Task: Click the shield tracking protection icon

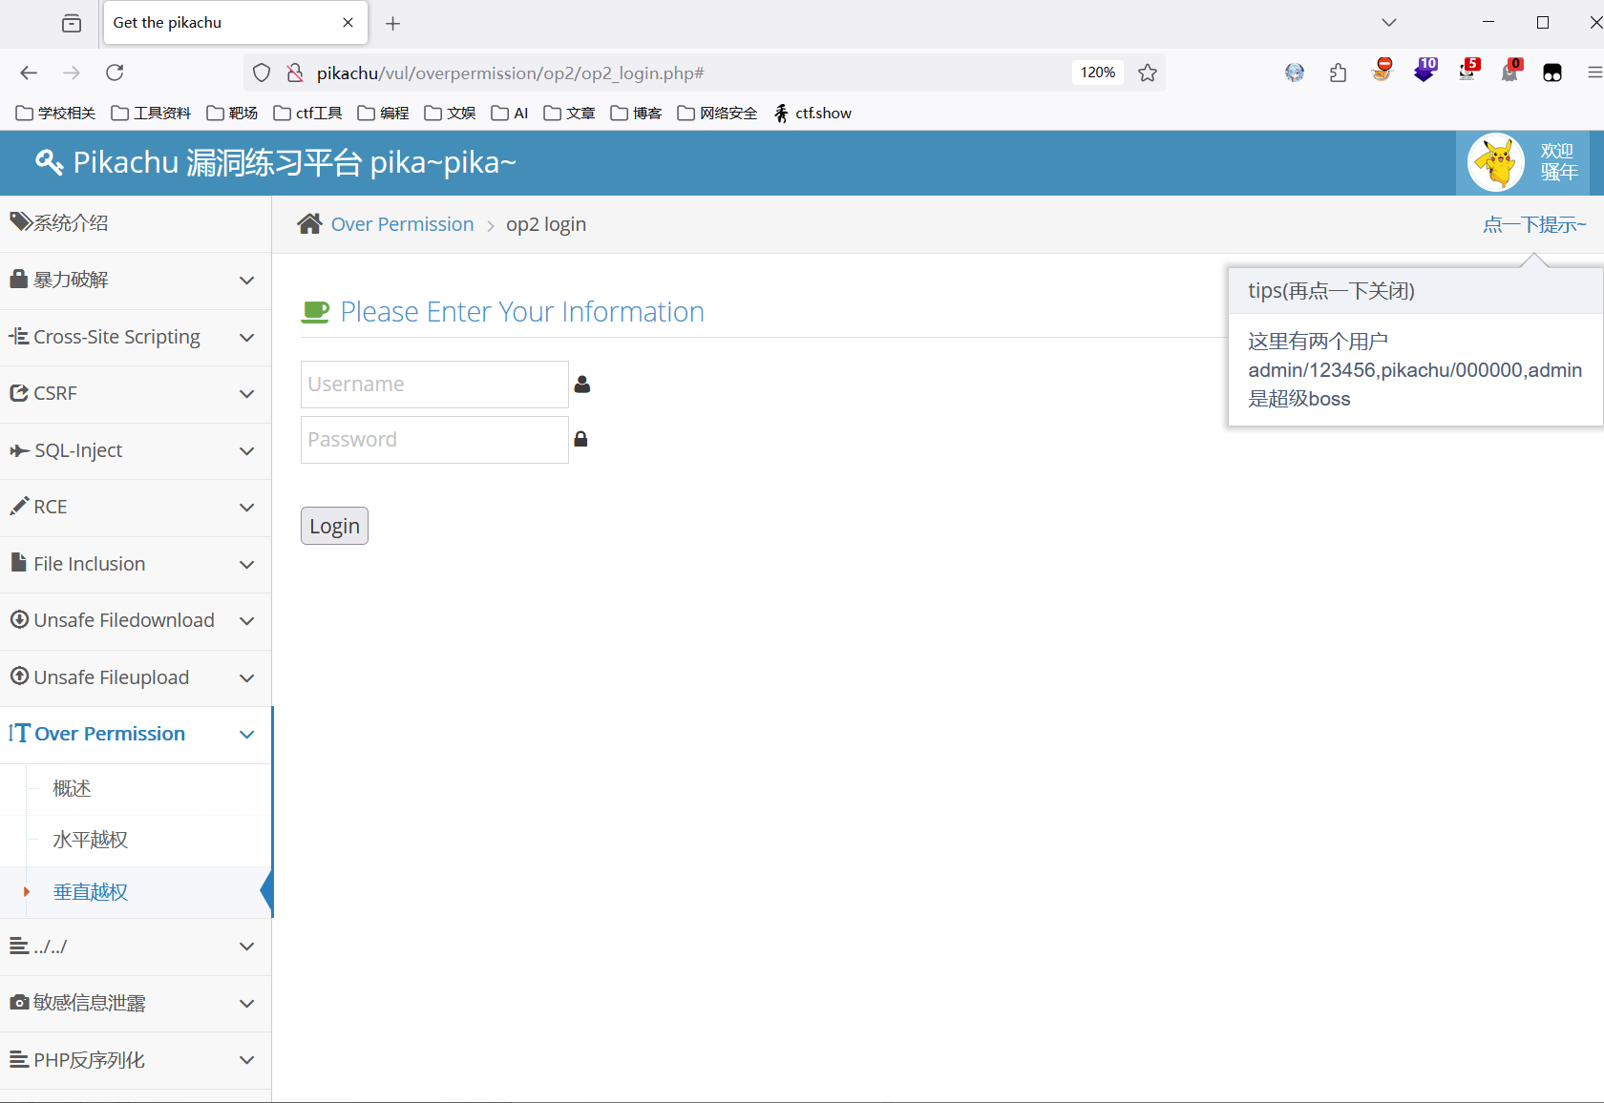Action: [262, 73]
